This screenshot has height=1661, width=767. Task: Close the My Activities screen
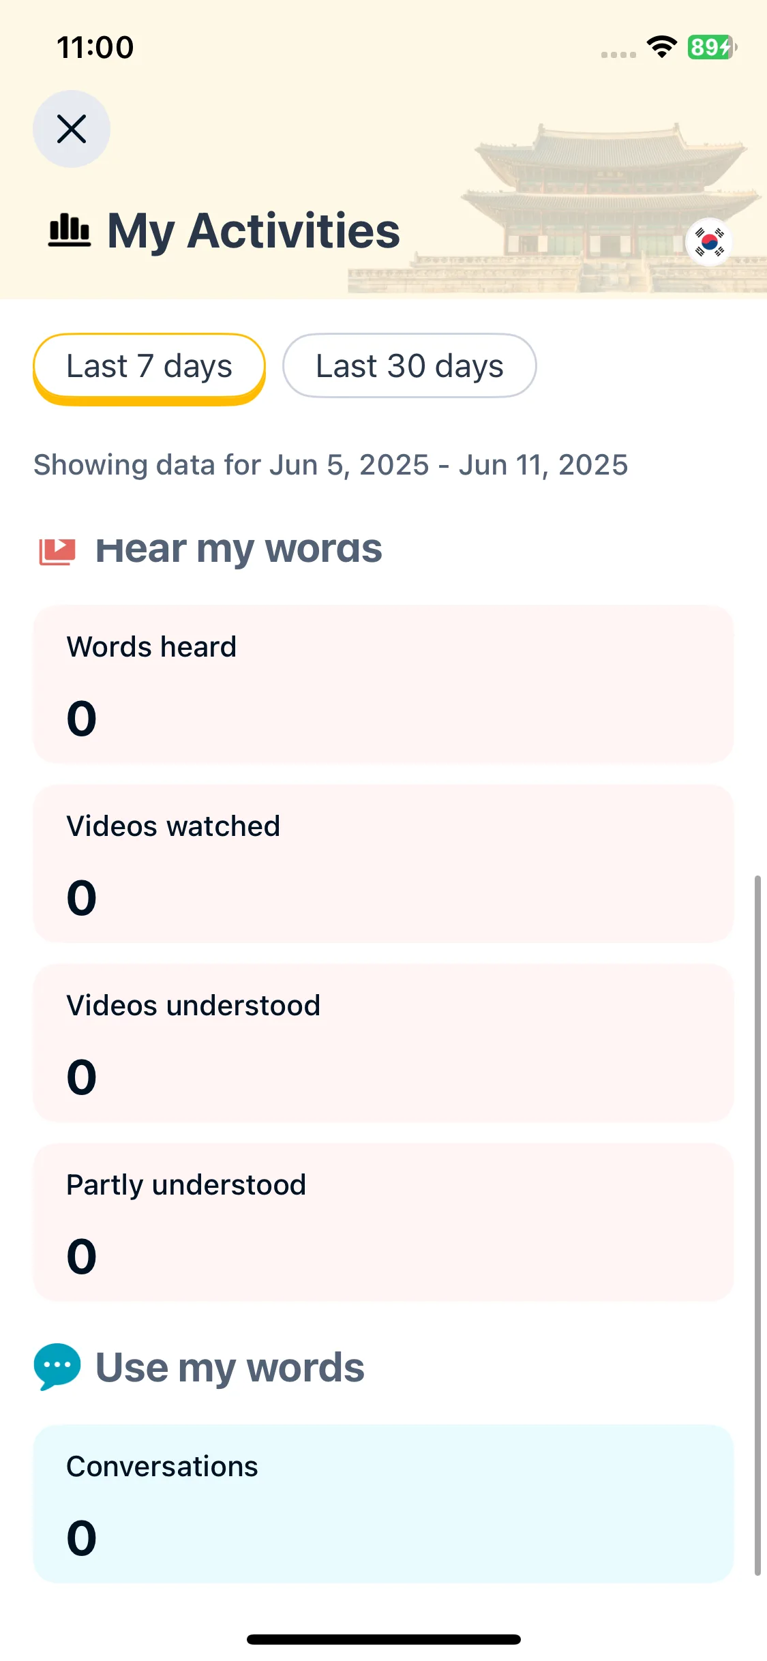click(x=72, y=129)
